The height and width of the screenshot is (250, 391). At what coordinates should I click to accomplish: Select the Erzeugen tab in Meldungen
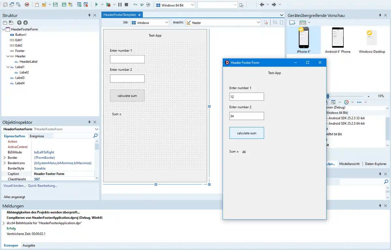point(11,245)
